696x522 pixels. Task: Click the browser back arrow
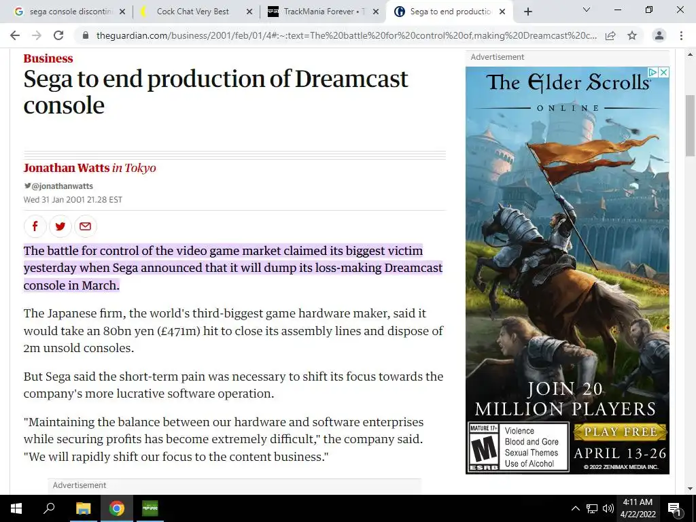click(x=15, y=35)
